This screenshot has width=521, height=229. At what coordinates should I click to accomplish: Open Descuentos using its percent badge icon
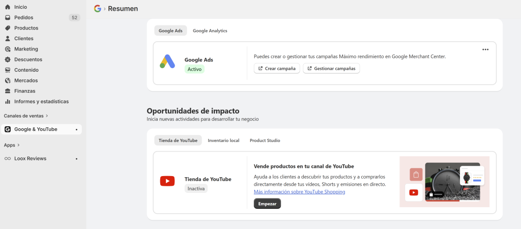click(8, 60)
